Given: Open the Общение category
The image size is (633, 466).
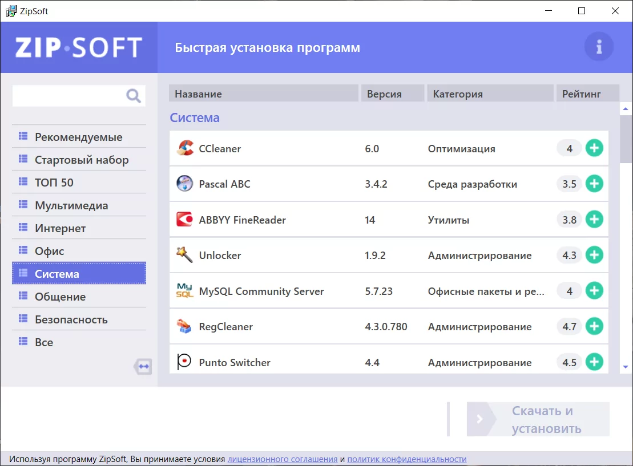Looking at the screenshot, I should [x=79, y=297].
